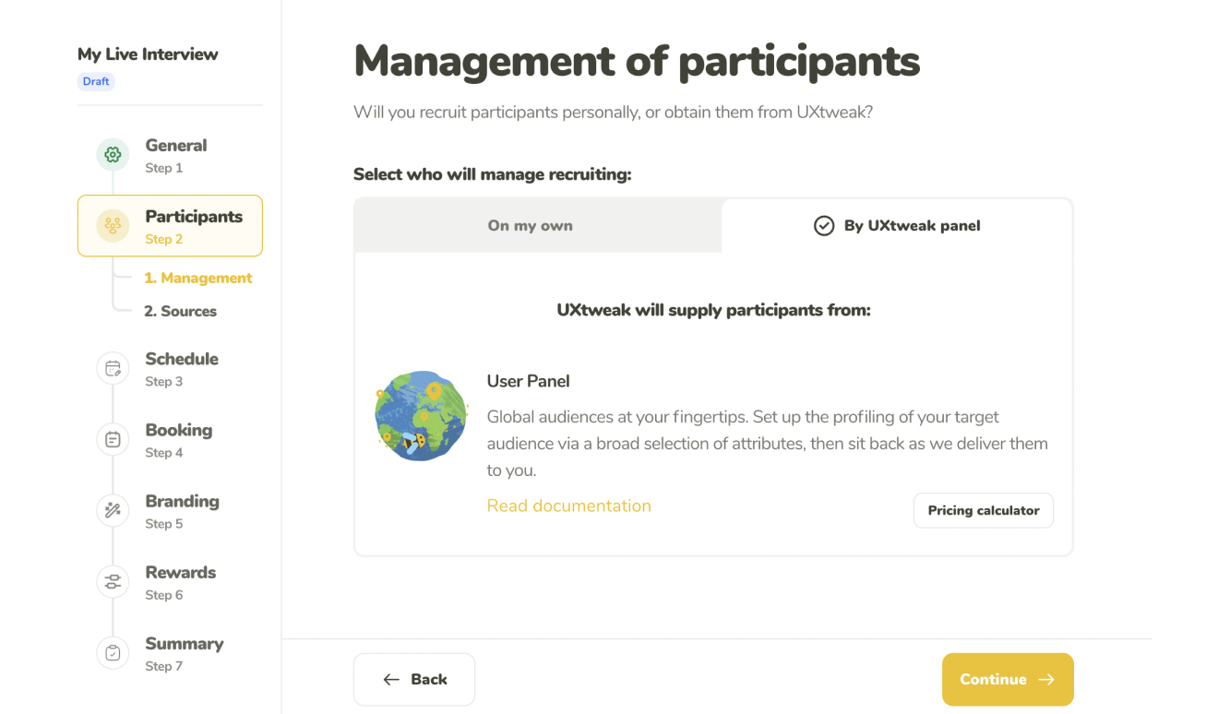Click 'UXtweak will supply participants from:' text
1218x714 pixels.
(713, 310)
